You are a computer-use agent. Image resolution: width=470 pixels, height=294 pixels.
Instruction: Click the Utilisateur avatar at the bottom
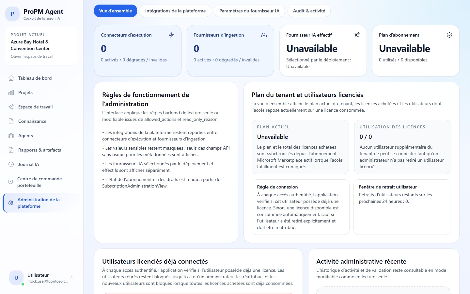16,277
